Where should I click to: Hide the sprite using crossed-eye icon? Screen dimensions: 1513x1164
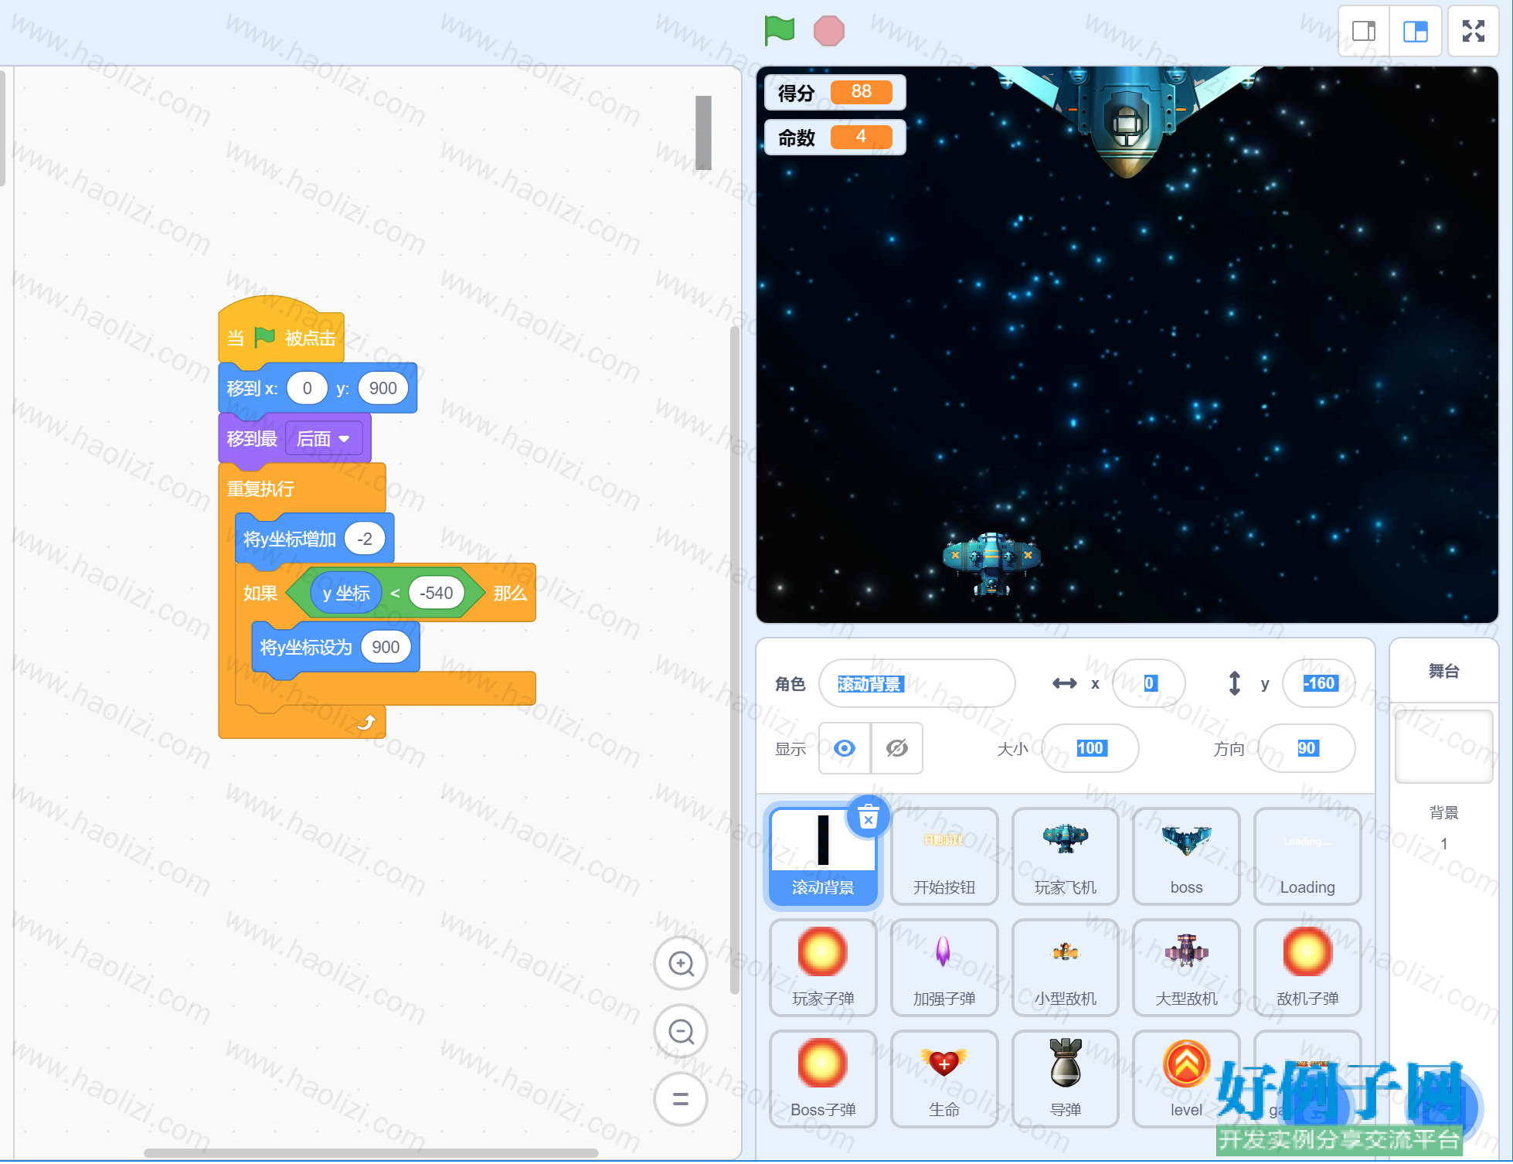tap(896, 748)
